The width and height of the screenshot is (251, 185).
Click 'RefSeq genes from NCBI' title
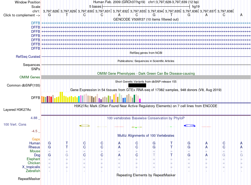(x=146, y=53)
